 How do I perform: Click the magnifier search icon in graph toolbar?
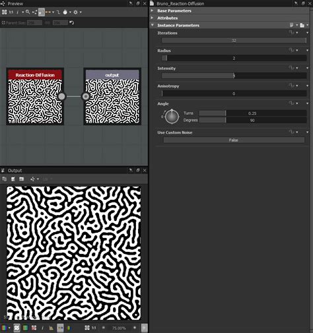click(28, 12)
